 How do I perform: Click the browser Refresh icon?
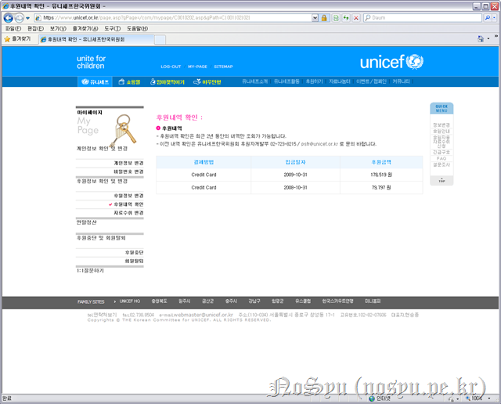tap(345, 17)
